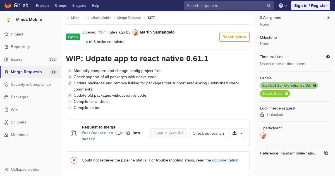Check the 'Compile for ios' checkbox
335x176 pixels.
tap(70, 108)
